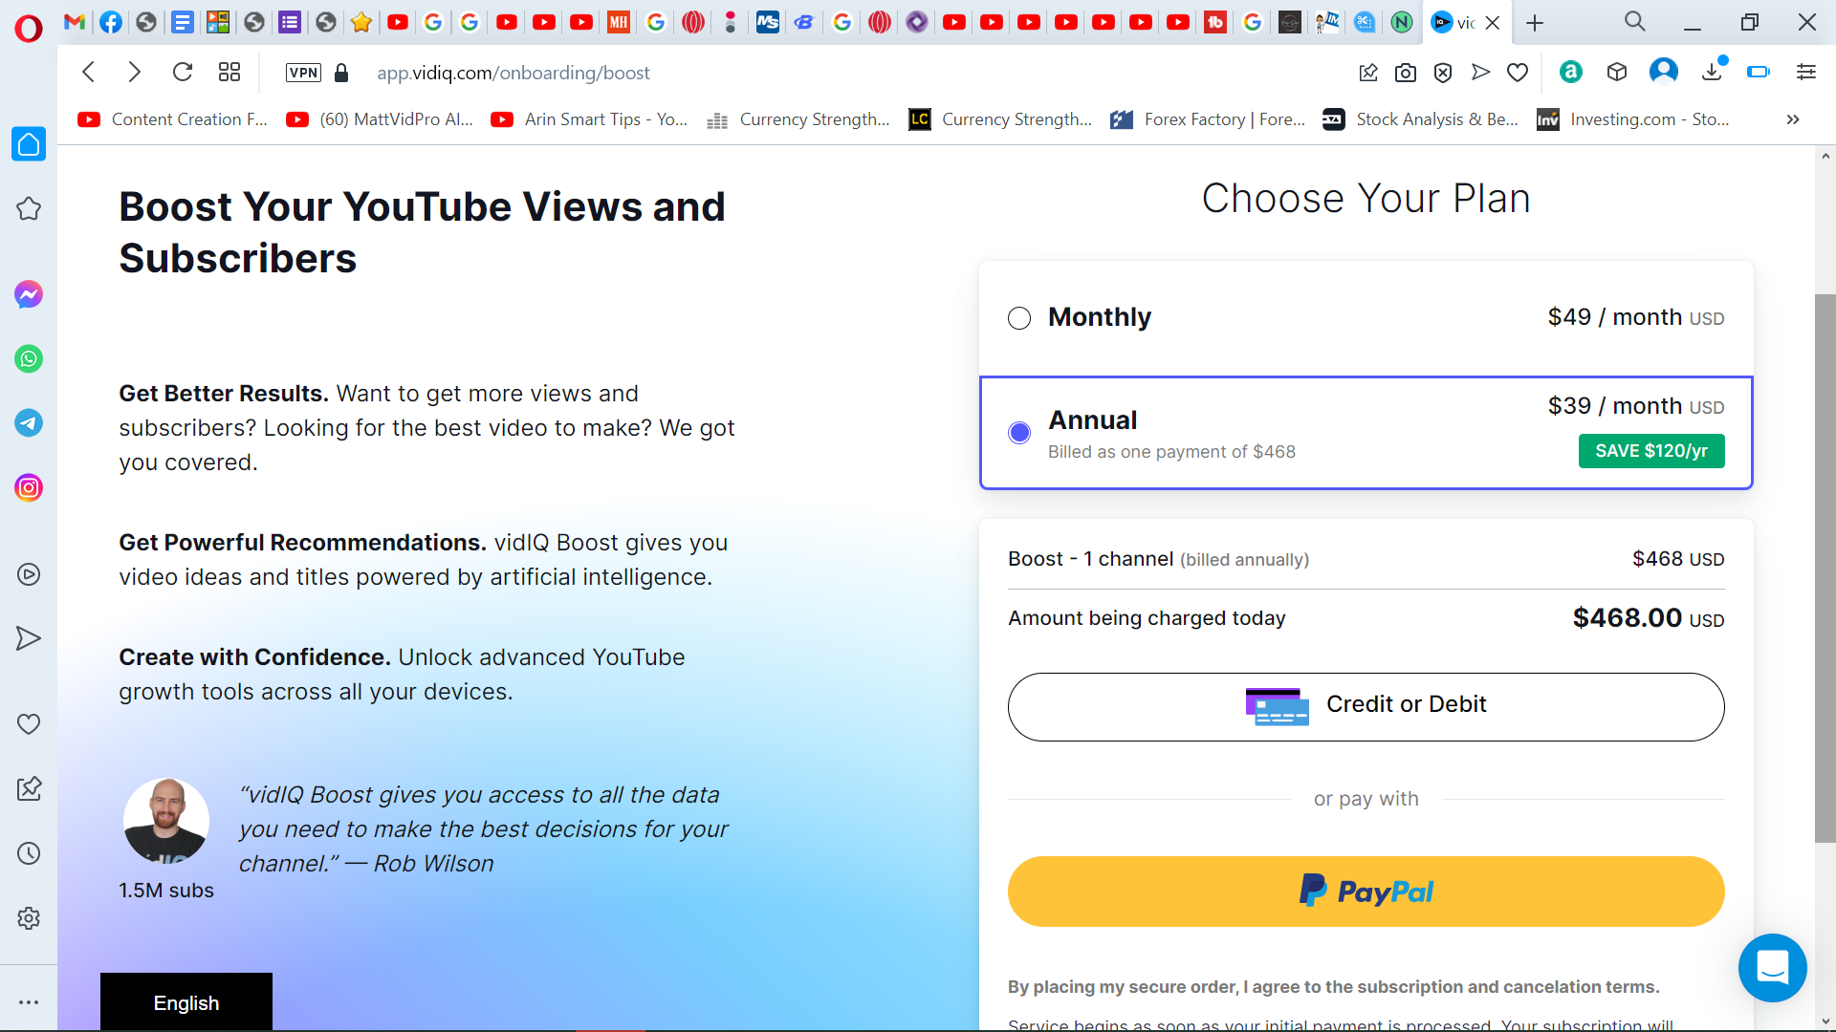Take a snapshot with the camera icon

(1406, 73)
